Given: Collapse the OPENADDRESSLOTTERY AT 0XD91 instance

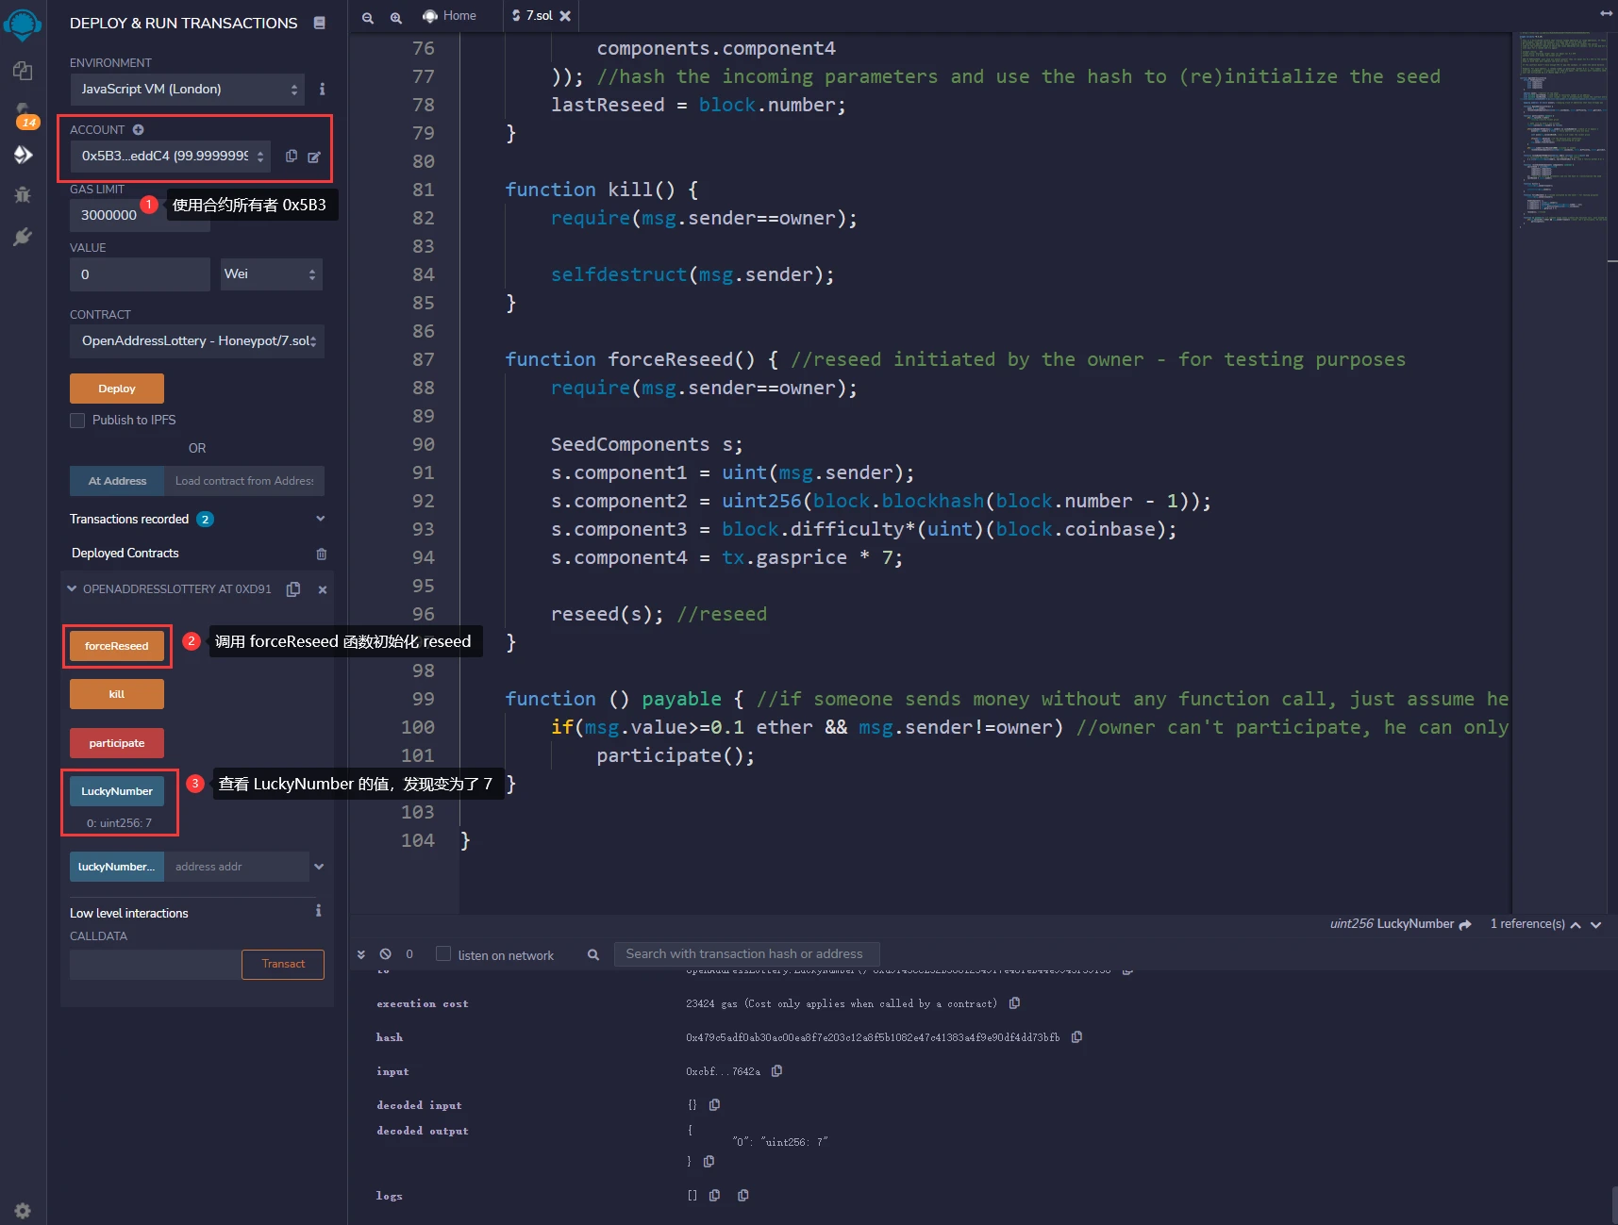Looking at the screenshot, I should pos(72,589).
